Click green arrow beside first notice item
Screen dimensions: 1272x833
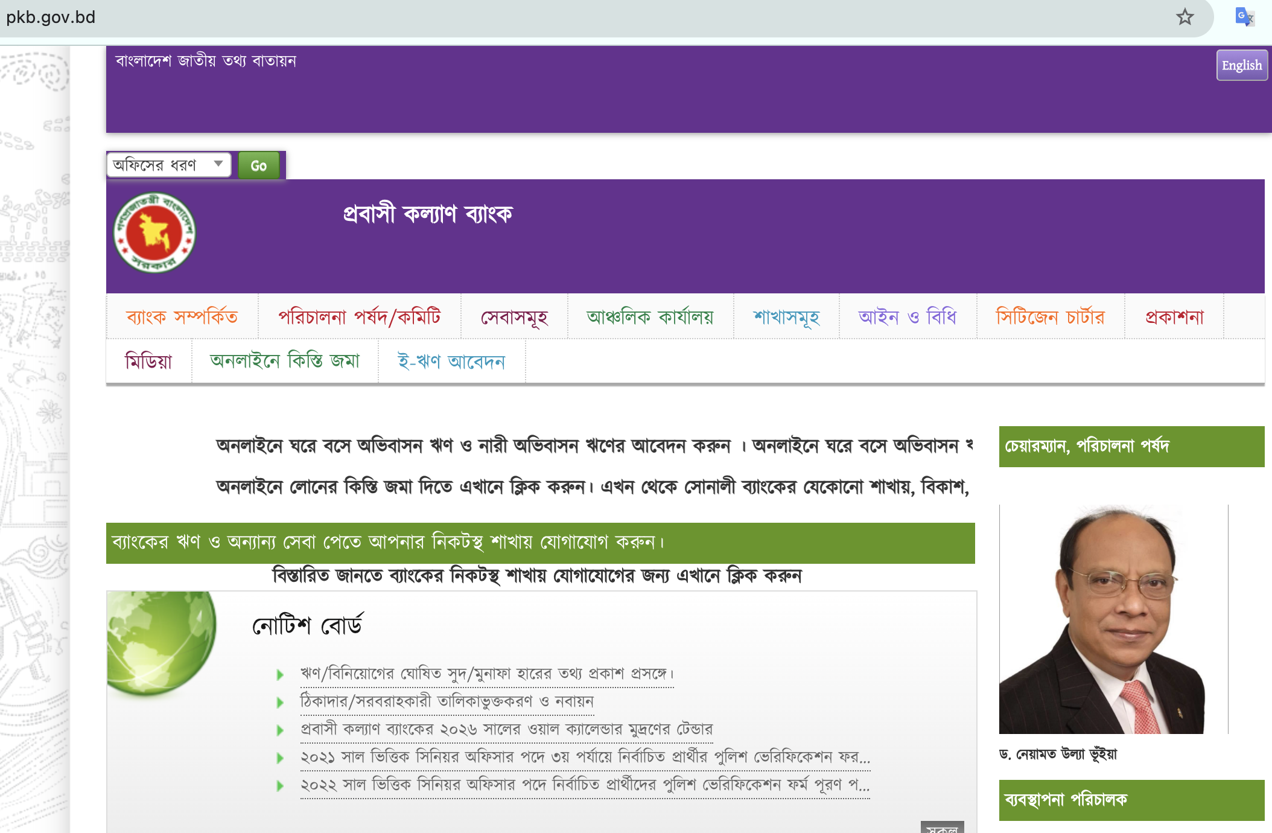280,675
